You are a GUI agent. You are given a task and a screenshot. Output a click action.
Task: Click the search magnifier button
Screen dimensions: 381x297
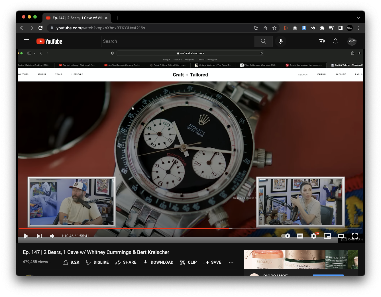click(x=264, y=41)
